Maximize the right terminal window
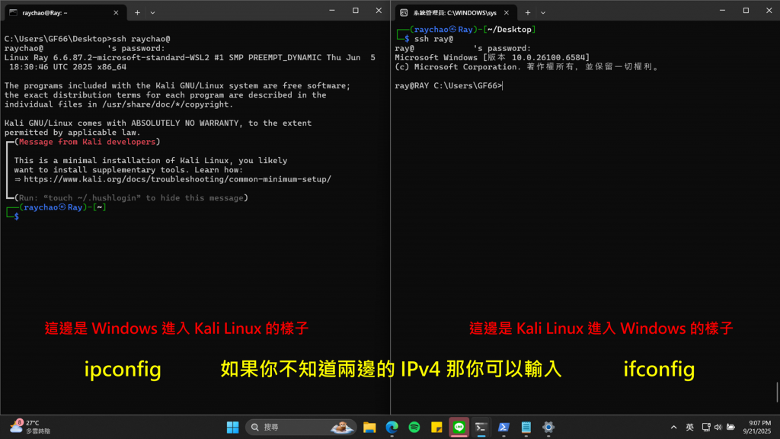Image resolution: width=780 pixels, height=439 pixels. [x=746, y=11]
